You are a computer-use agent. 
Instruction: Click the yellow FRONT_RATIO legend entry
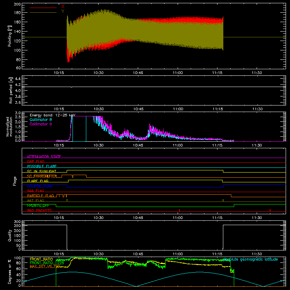click(41, 259)
